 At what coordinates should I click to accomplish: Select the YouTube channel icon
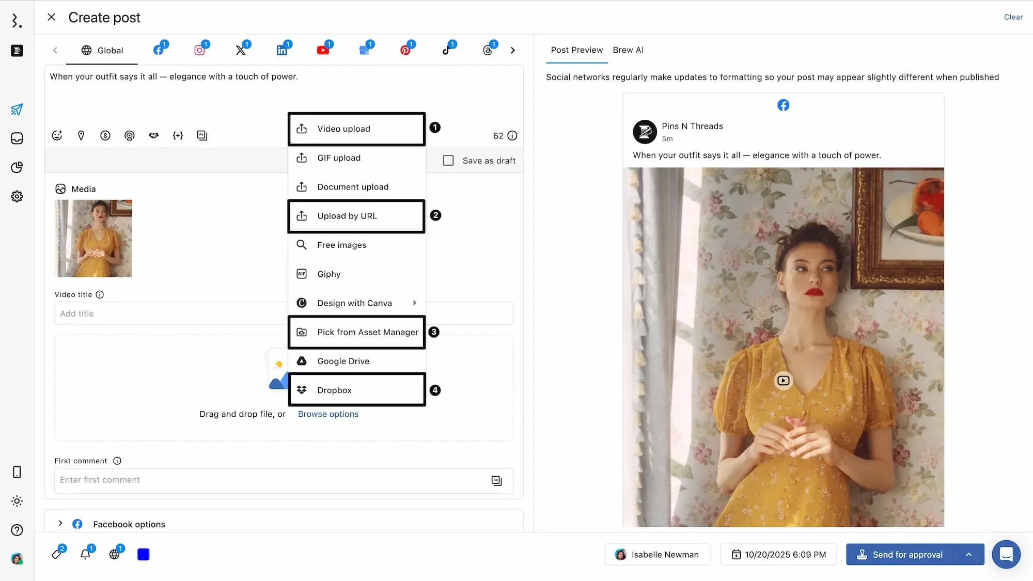pyautogui.click(x=323, y=50)
